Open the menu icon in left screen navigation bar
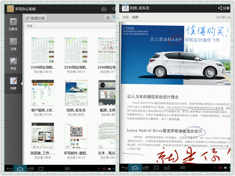 (x=68, y=169)
